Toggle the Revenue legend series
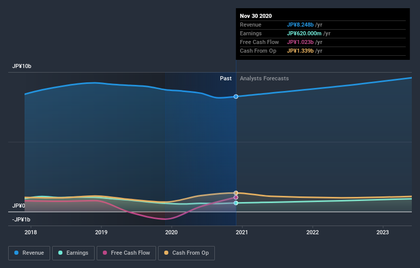The height and width of the screenshot is (268, 420). point(29,253)
